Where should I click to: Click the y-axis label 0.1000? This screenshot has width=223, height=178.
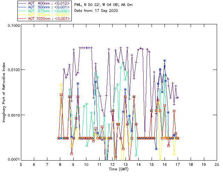14,25
